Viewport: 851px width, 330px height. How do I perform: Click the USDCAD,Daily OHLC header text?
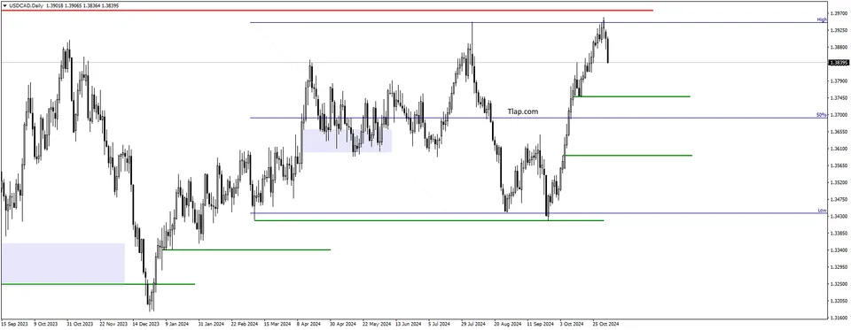point(64,5)
